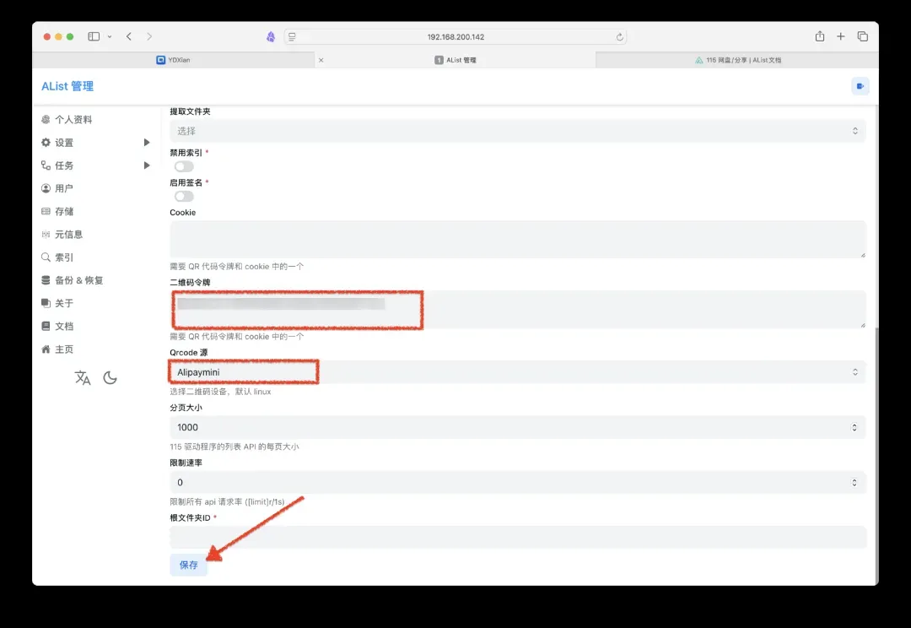Switch to the 115 网盘/分享 AList文档 tab
911x628 pixels.
[x=737, y=60]
